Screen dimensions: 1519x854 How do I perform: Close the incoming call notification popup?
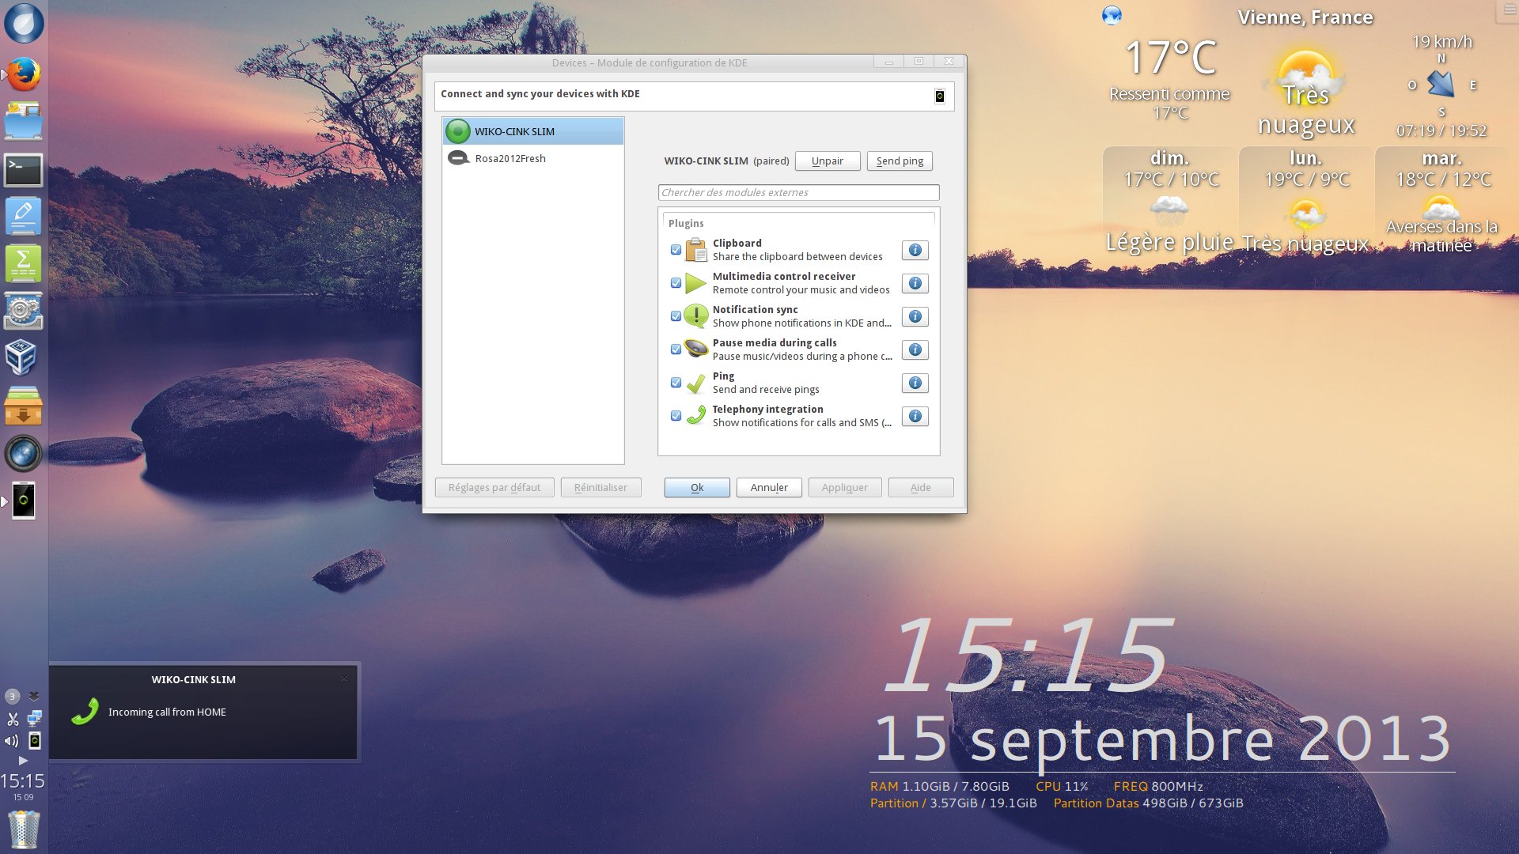point(344,678)
